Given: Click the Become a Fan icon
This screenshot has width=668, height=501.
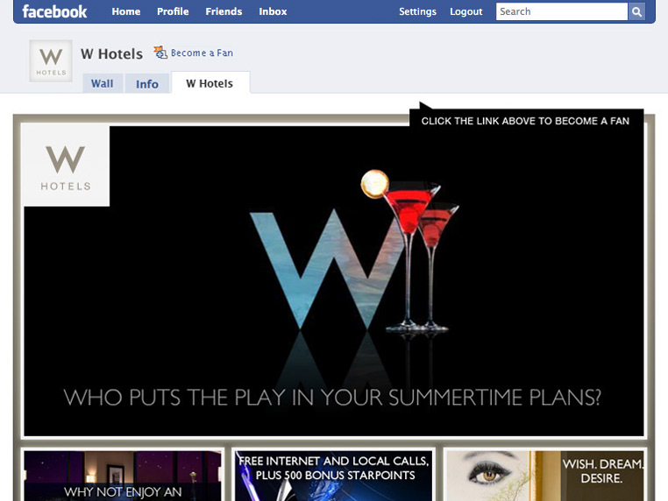Looking at the screenshot, I should (x=160, y=53).
